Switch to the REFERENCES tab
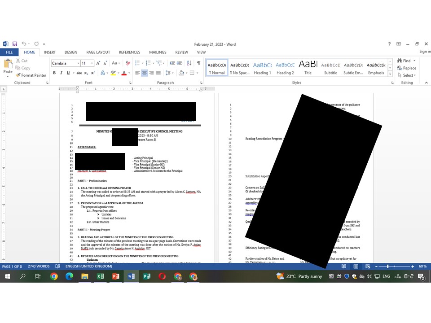Viewport: 431px width, 323px height. (129, 52)
